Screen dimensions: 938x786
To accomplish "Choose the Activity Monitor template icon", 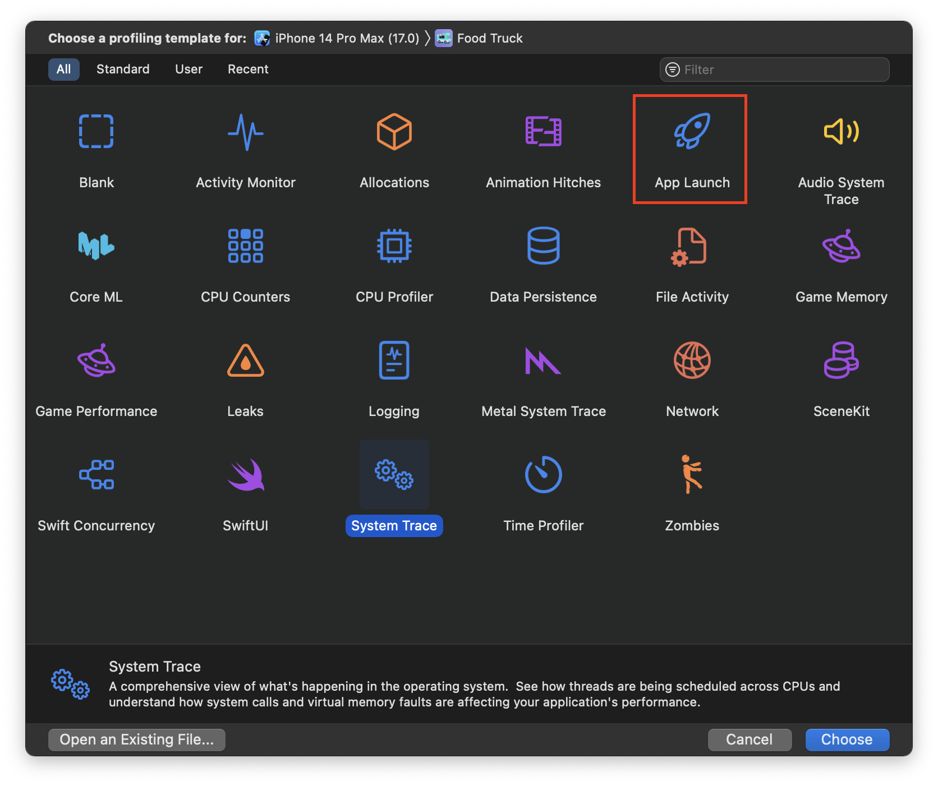I will coord(245,132).
